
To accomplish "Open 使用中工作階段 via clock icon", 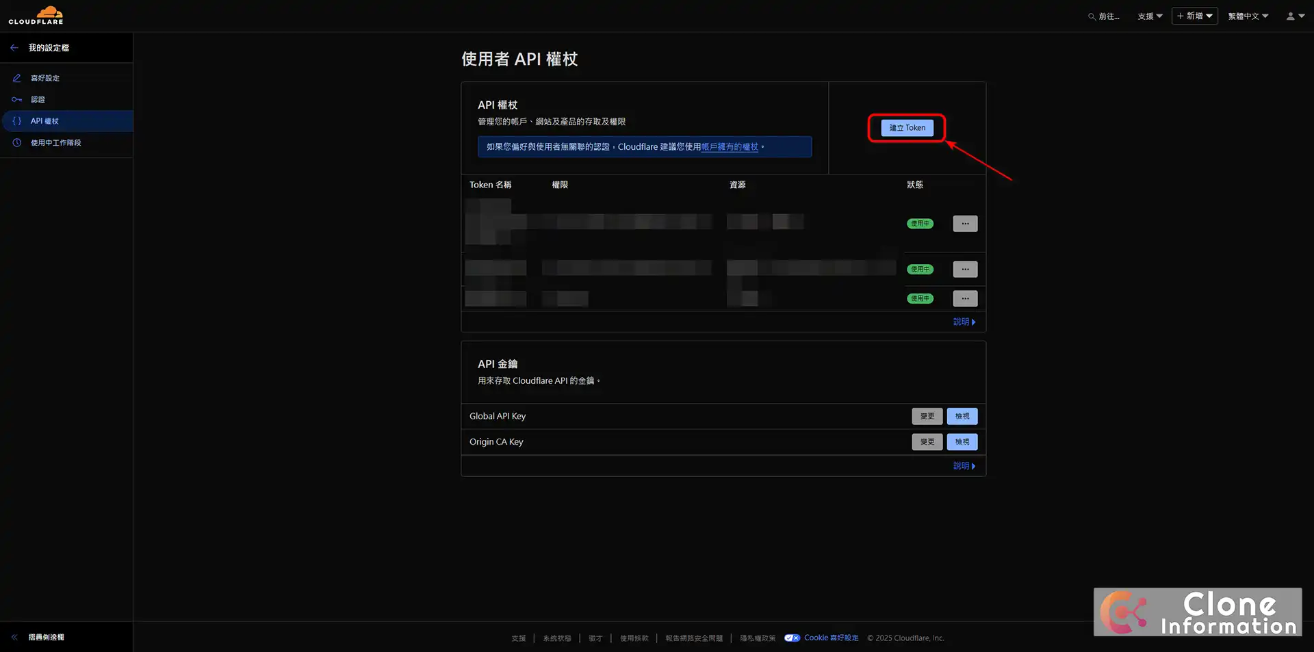I will pyautogui.click(x=16, y=142).
